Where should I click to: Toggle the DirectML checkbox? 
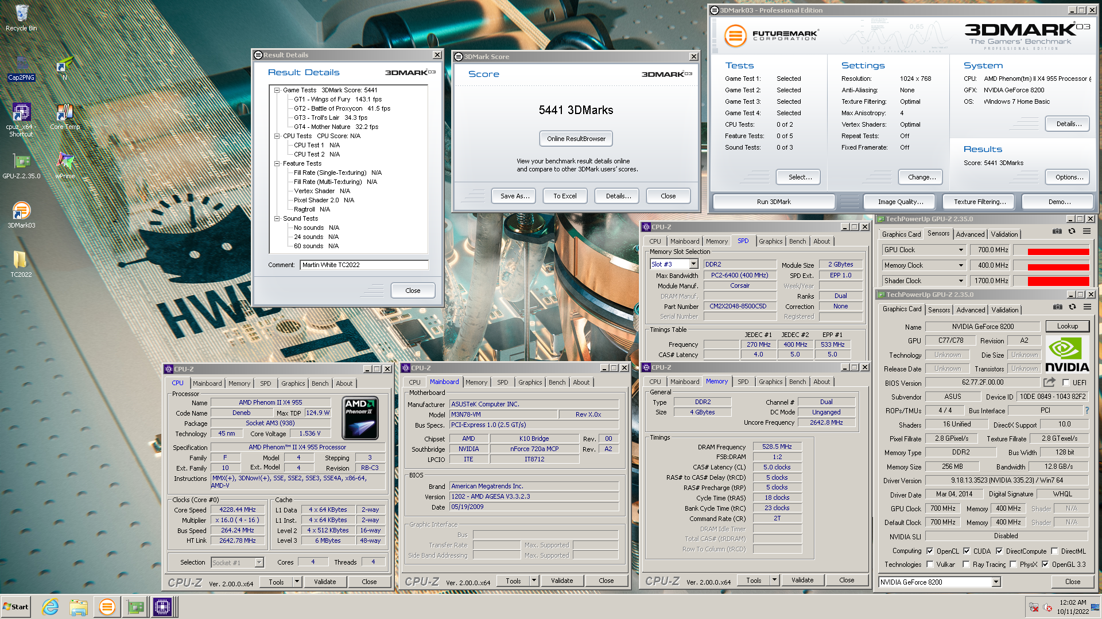click(x=1054, y=551)
